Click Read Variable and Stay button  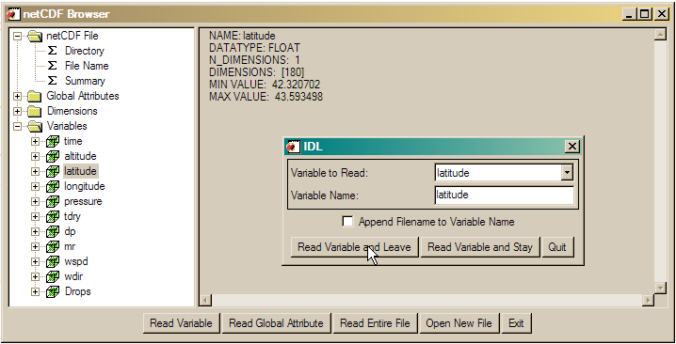[480, 247]
